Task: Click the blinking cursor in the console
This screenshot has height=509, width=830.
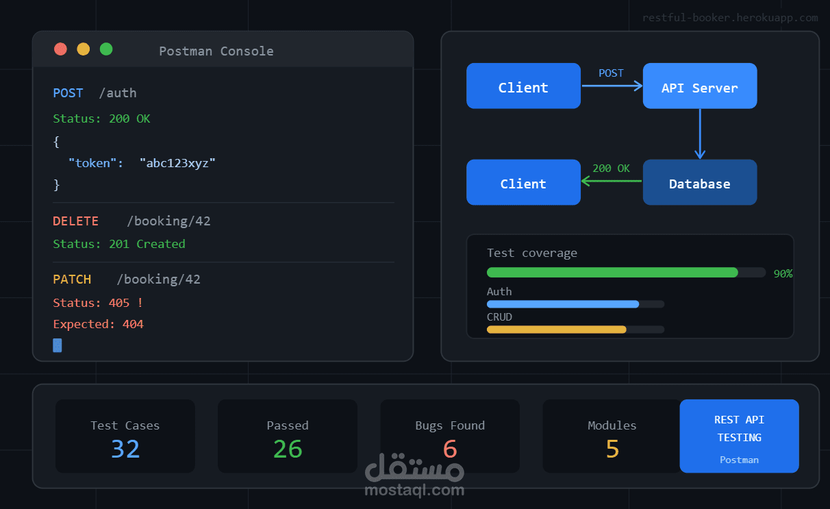Action: 57,345
